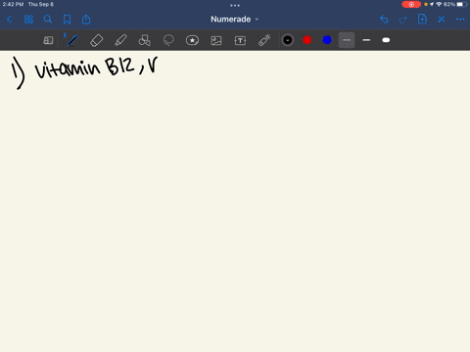Choose the red pen color

[x=307, y=40]
